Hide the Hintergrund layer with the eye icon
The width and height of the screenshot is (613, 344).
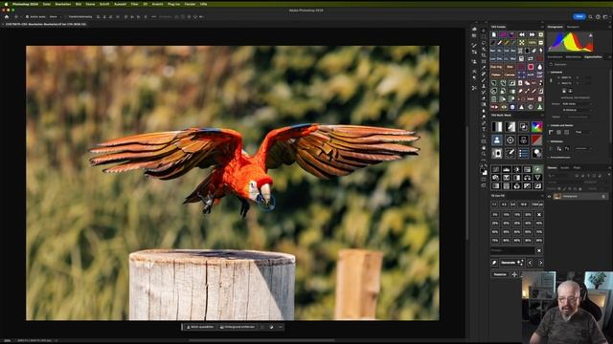[549, 197]
